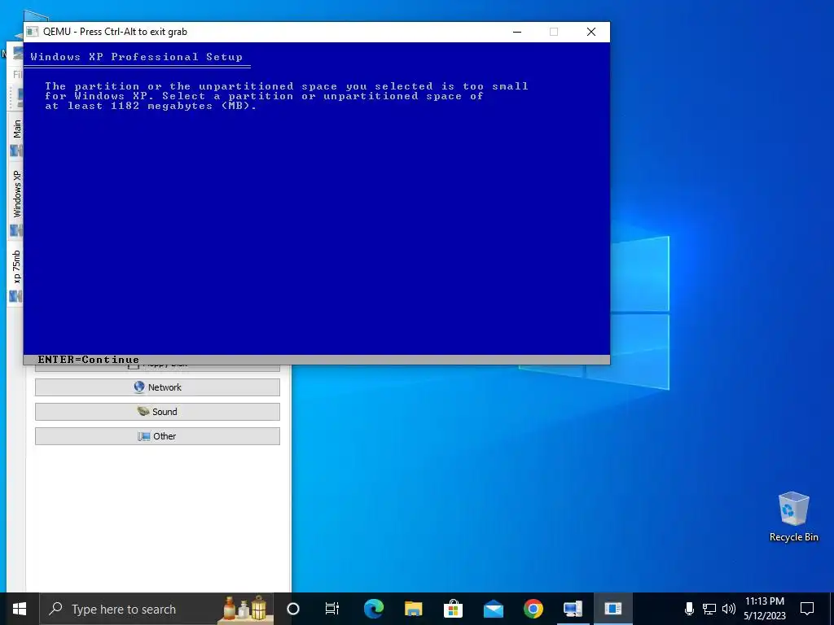Image resolution: width=834 pixels, height=625 pixels.
Task: Open the Mail app on taskbar
Action: pos(493,609)
